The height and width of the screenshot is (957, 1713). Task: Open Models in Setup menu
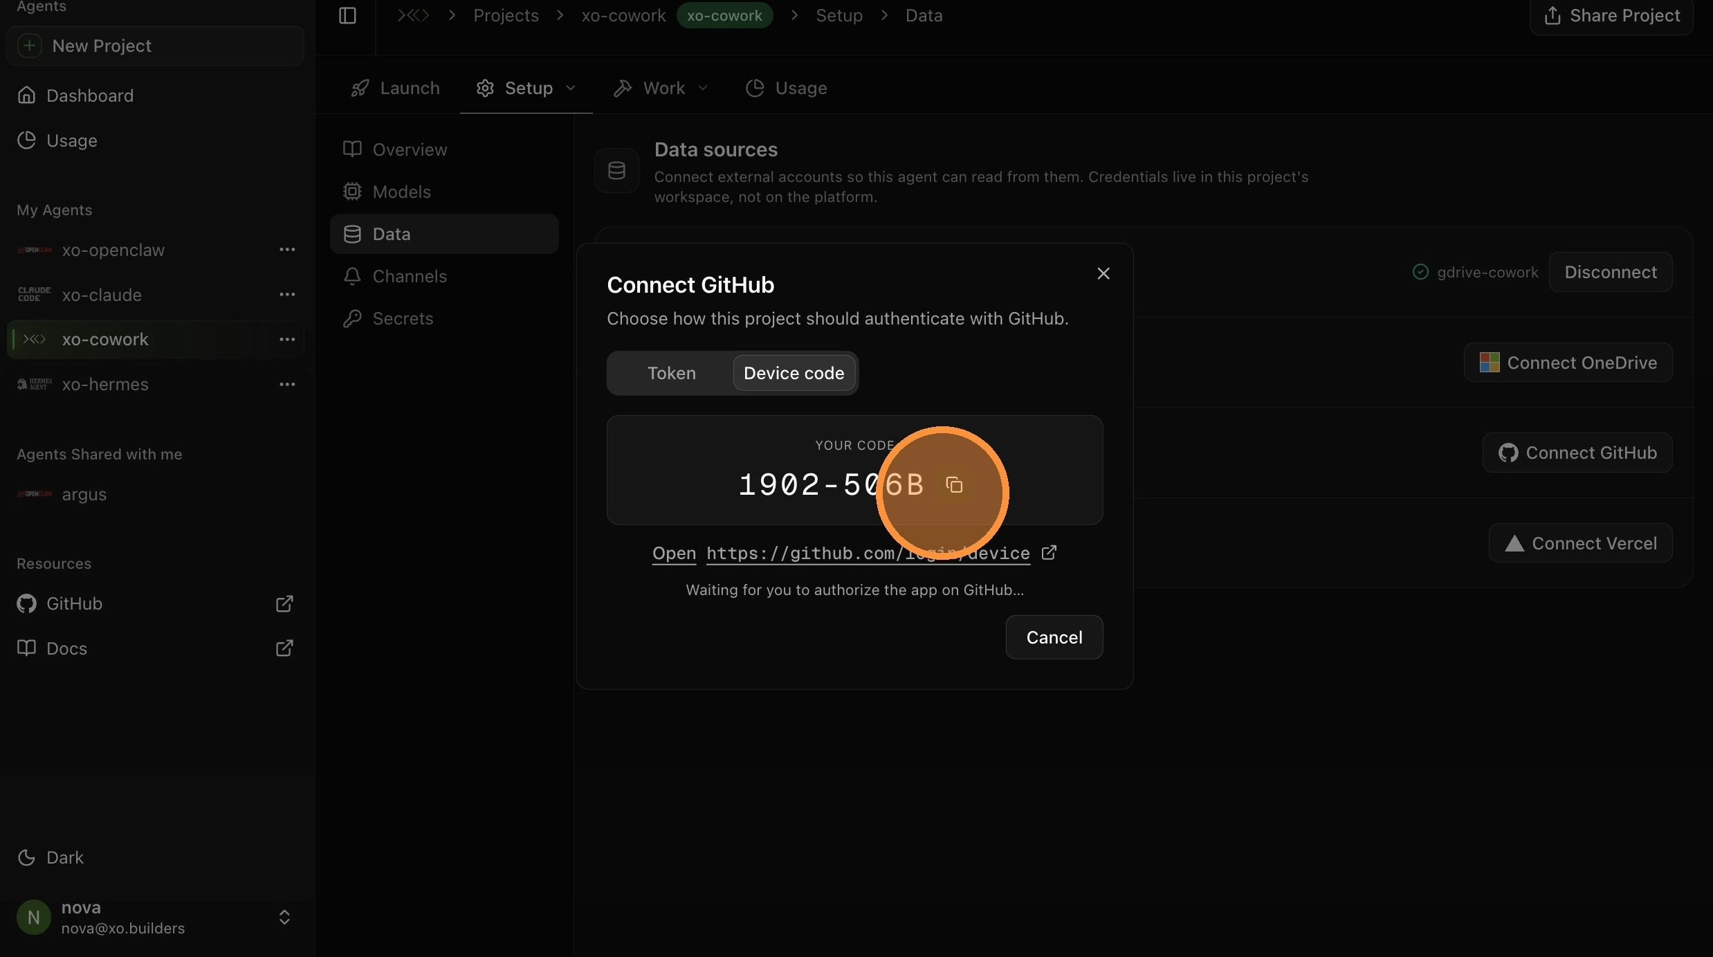[444, 192]
